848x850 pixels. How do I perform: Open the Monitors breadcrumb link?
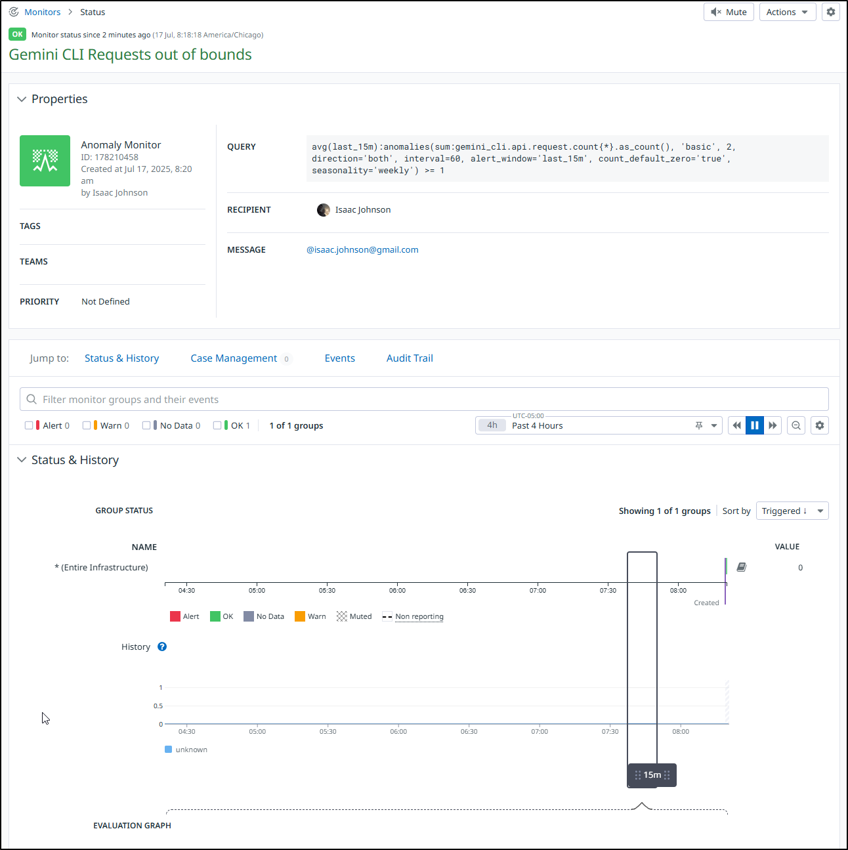(x=43, y=12)
